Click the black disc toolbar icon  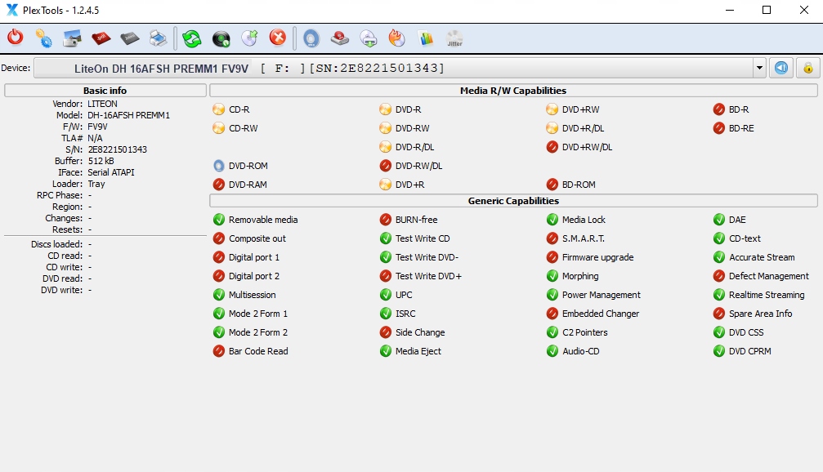click(x=221, y=38)
